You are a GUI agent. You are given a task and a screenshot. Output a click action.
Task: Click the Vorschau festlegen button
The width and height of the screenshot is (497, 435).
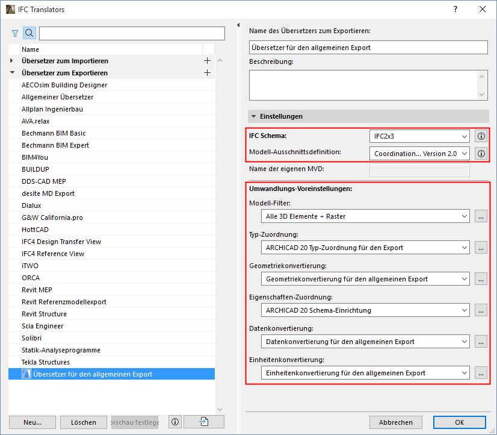point(135,422)
